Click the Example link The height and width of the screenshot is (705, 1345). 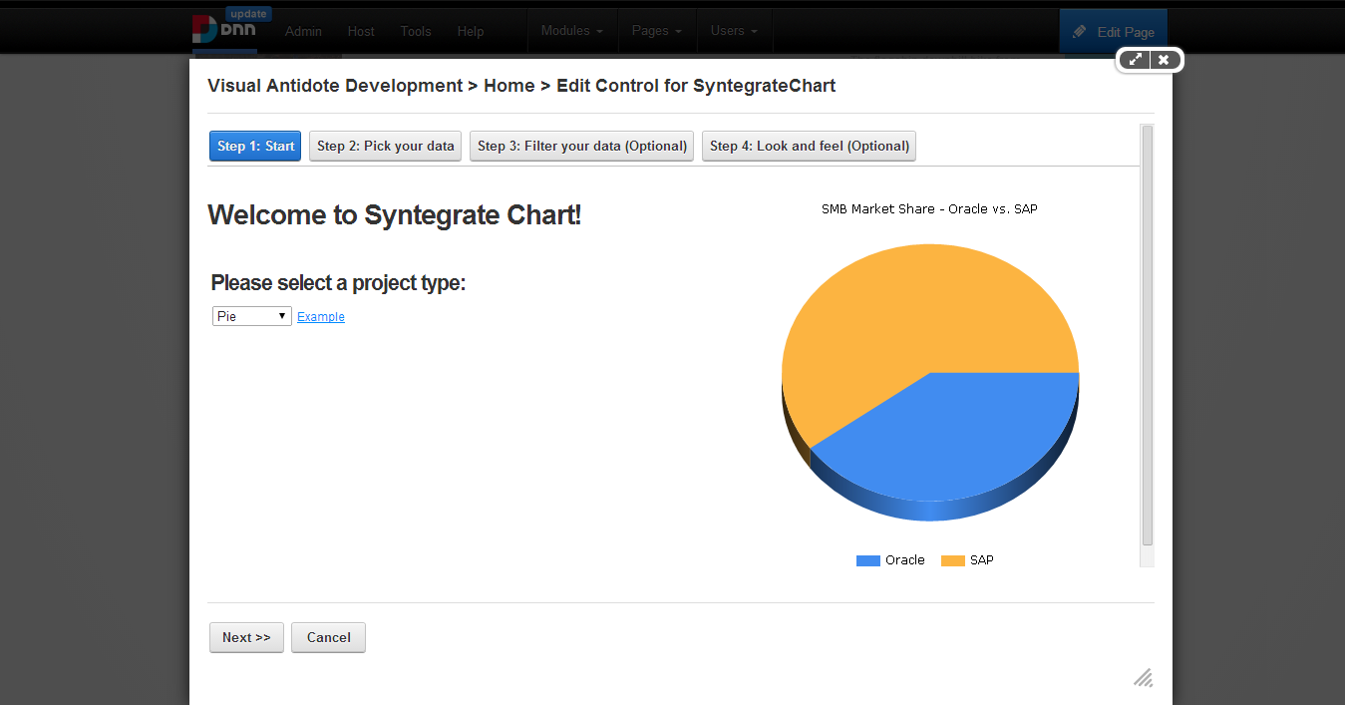click(321, 317)
